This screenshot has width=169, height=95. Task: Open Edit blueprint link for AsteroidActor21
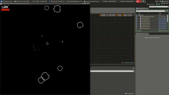tap(163, 28)
